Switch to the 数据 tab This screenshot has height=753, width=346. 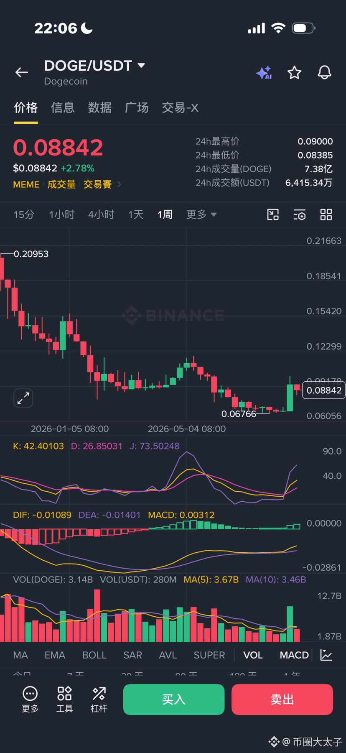(100, 108)
